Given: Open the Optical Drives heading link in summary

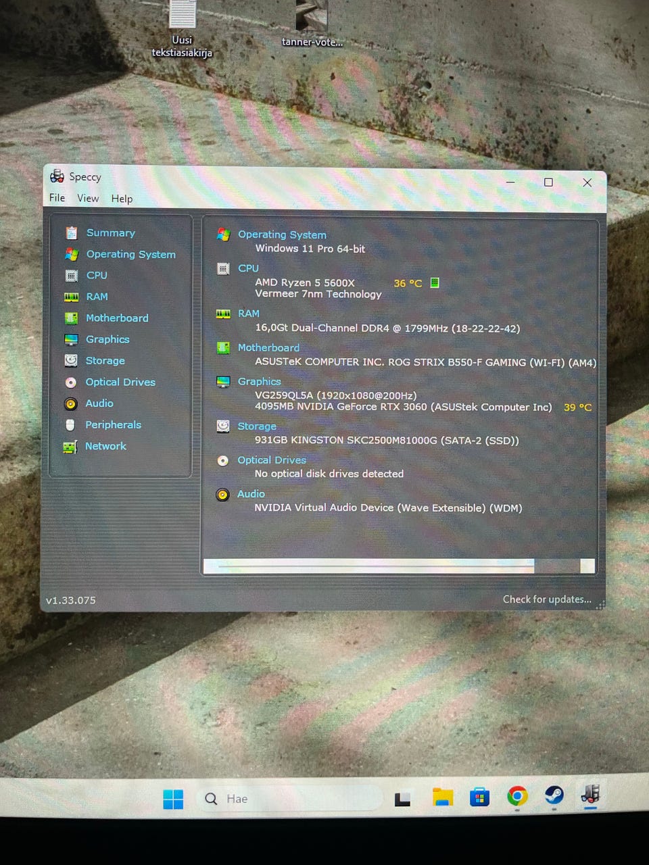Looking at the screenshot, I should pyautogui.click(x=272, y=460).
